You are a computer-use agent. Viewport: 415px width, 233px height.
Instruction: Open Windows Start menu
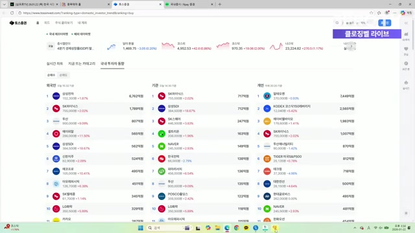141,228
